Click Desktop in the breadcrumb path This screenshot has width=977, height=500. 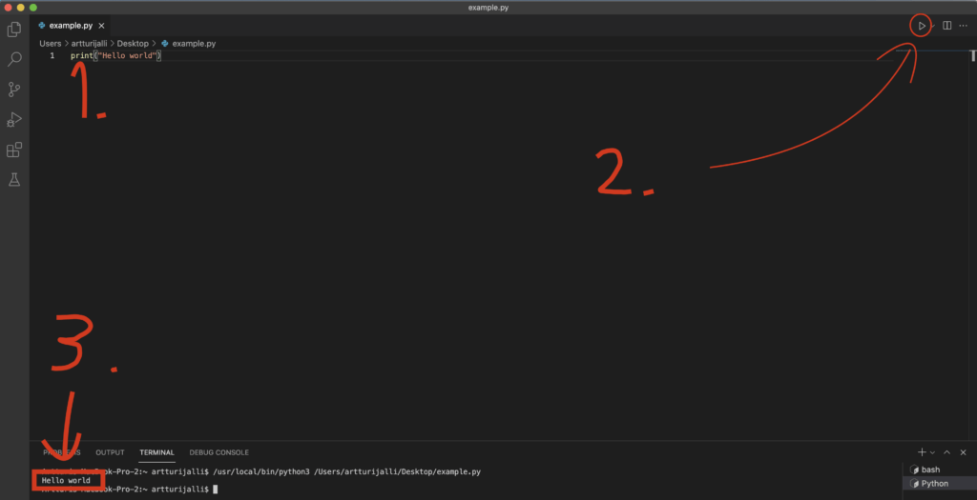pos(133,44)
